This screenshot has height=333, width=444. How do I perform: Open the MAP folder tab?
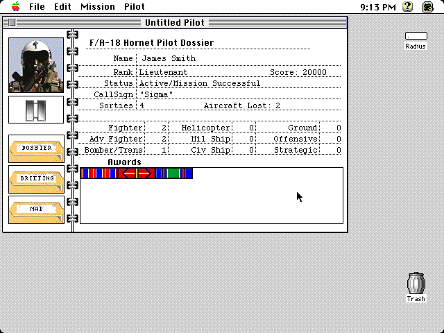click(36, 210)
